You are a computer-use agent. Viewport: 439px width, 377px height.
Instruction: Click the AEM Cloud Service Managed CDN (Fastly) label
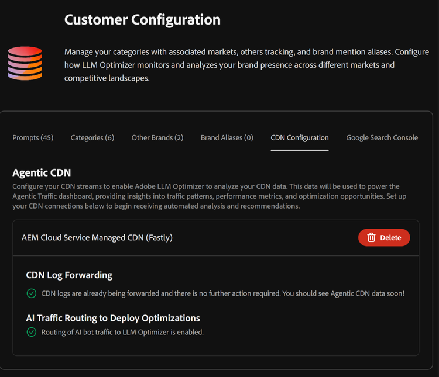pyautogui.click(x=97, y=238)
